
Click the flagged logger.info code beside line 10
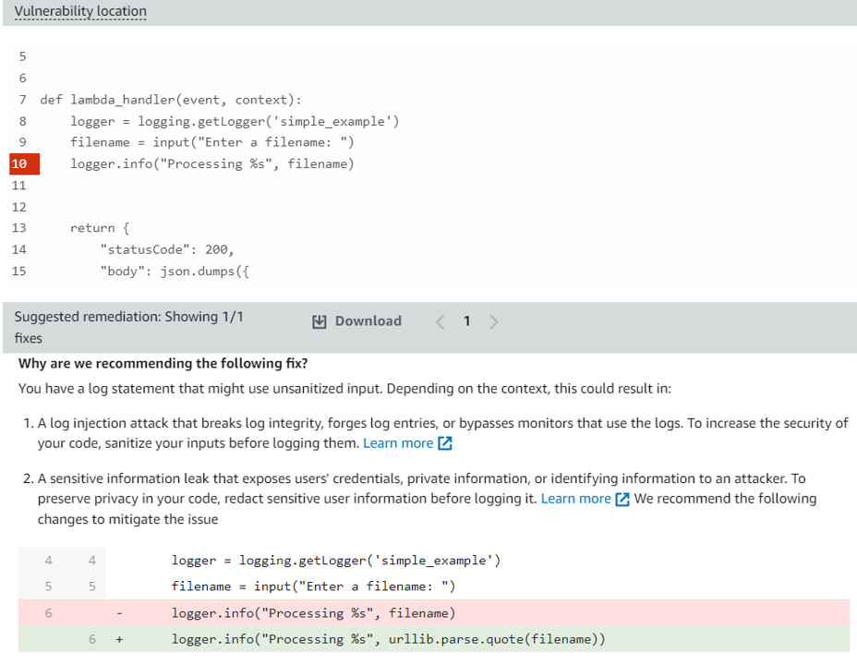point(212,163)
